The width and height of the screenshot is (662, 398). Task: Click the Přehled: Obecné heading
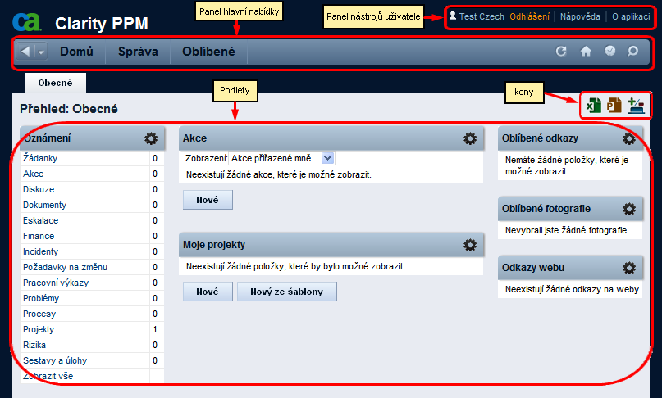tap(69, 109)
